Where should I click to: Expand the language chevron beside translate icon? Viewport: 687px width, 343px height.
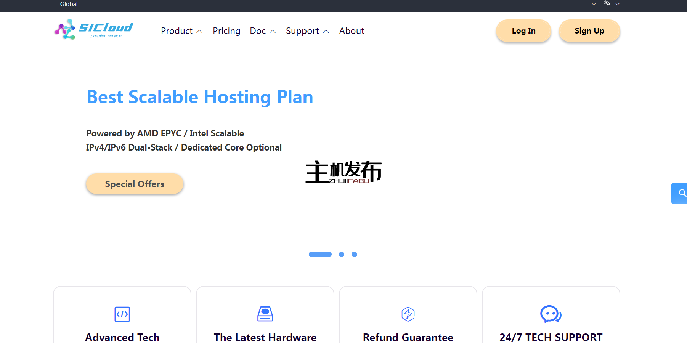tap(618, 4)
